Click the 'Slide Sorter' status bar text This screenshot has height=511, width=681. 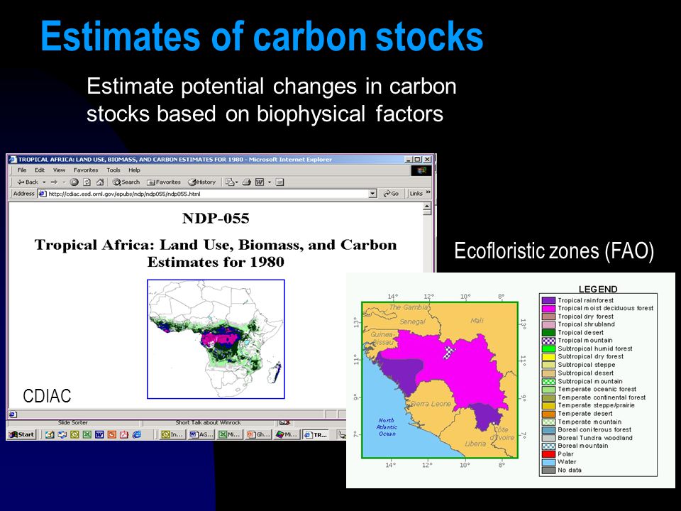[x=72, y=422]
